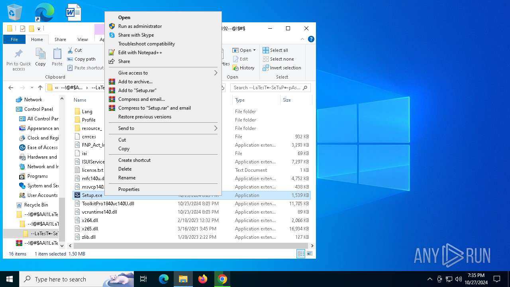This screenshot has height=287, width=510.
Task: Launch Firefox from the taskbar
Action: pyautogui.click(x=203, y=279)
